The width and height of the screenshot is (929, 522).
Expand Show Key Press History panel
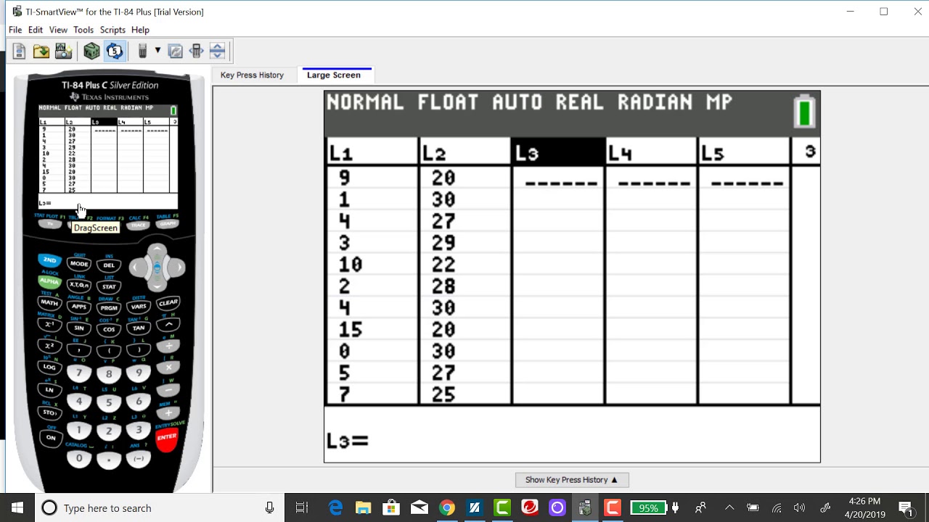pyautogui.click(x=572, y=479)
